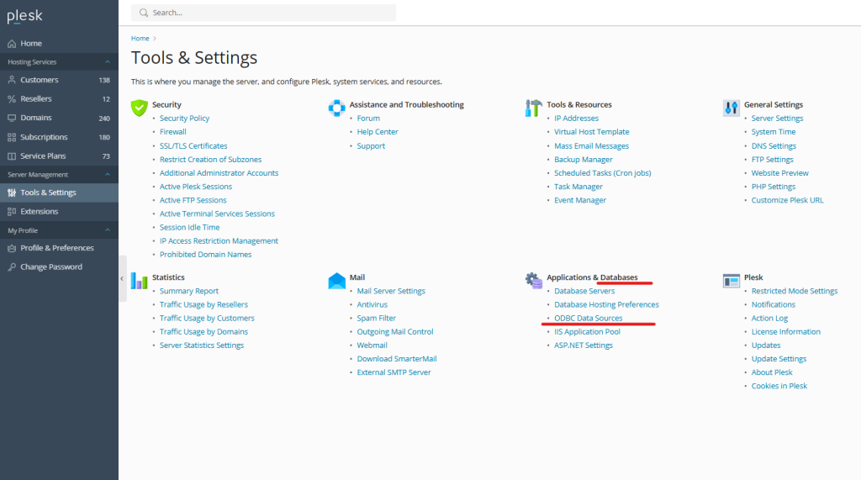The width and height of the screenshot is (861, 480).
Task: Open the Security Policy link
Action: (x=184, y=118)
